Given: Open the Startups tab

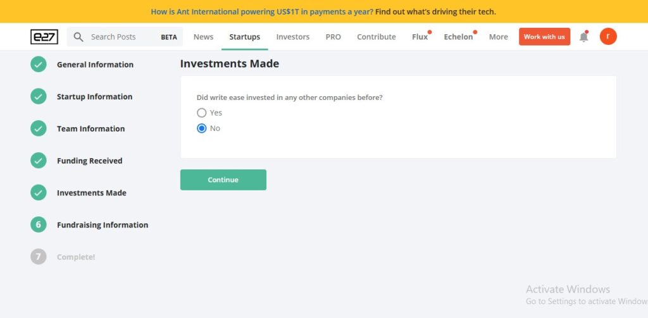Looking at the screenshot, I should [245, 37].
